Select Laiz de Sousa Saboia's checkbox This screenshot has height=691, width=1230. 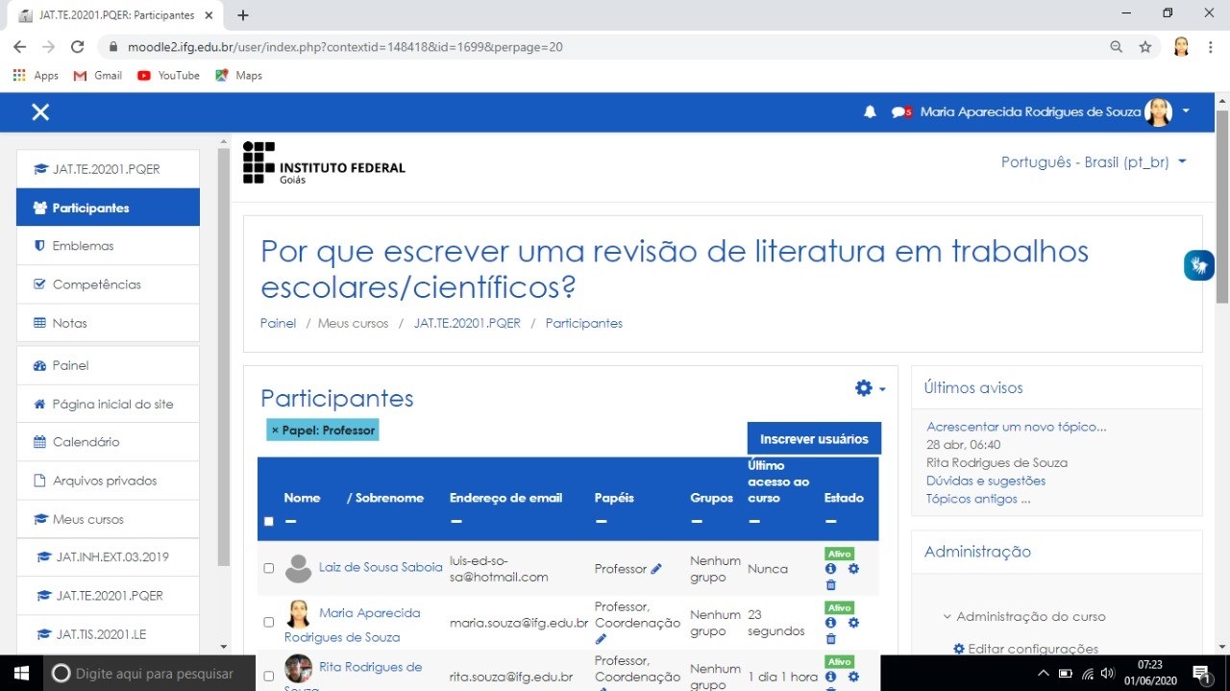(x=269, y=568)
